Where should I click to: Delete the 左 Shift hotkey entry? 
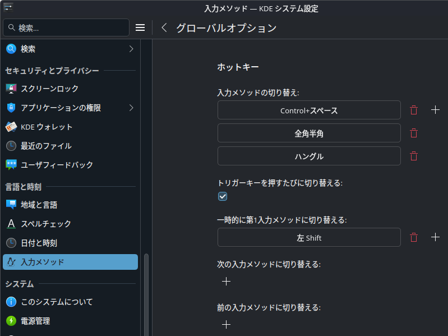point(414,237)
